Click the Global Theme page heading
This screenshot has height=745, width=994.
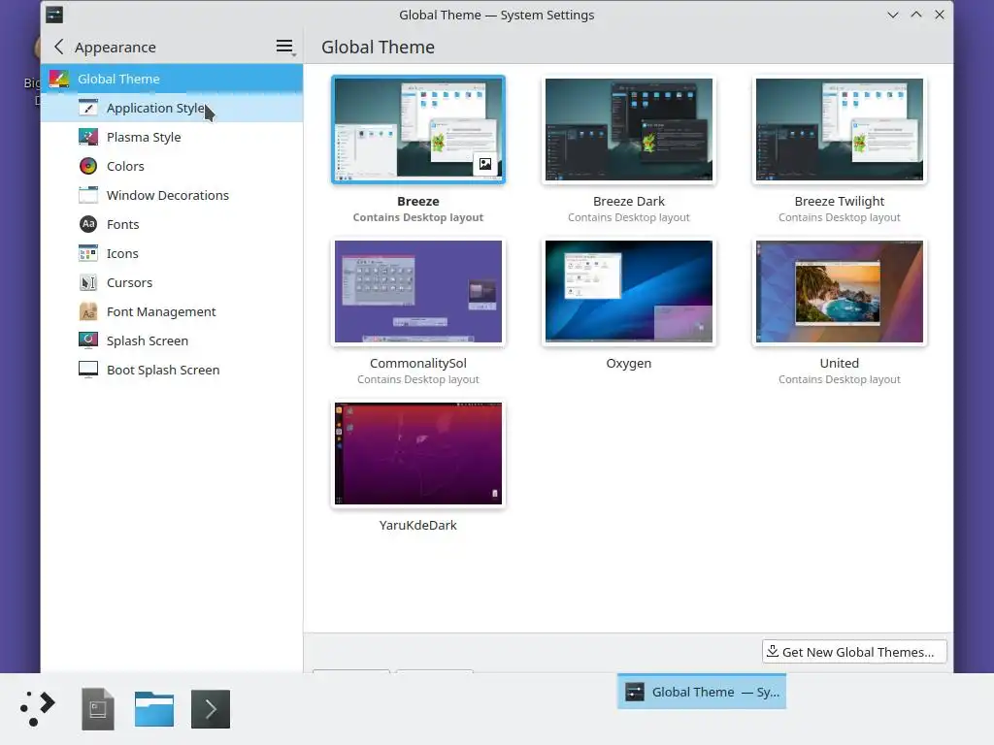point(378,47)
